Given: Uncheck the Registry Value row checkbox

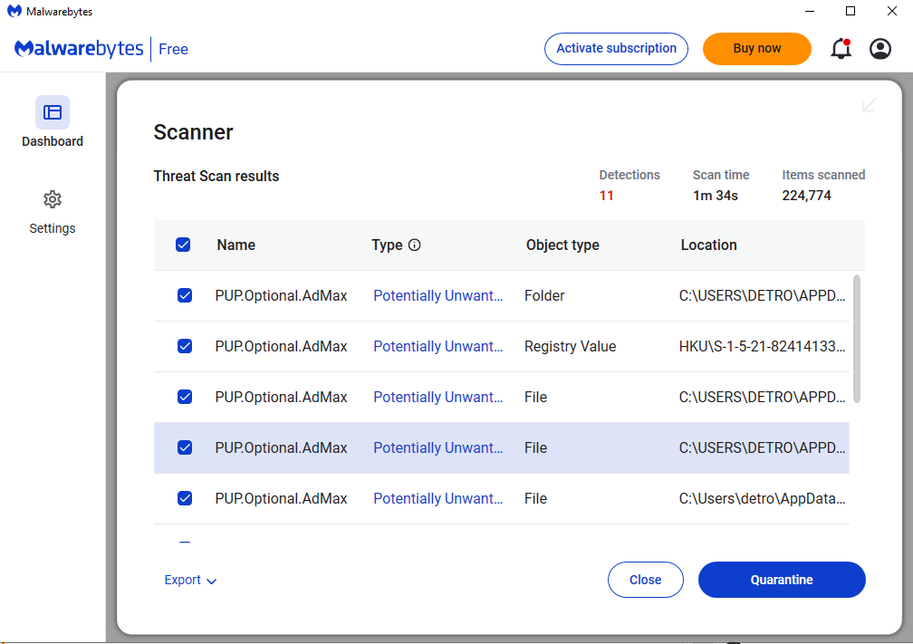Looking at the screenshot, I should (x=185, y=346).
